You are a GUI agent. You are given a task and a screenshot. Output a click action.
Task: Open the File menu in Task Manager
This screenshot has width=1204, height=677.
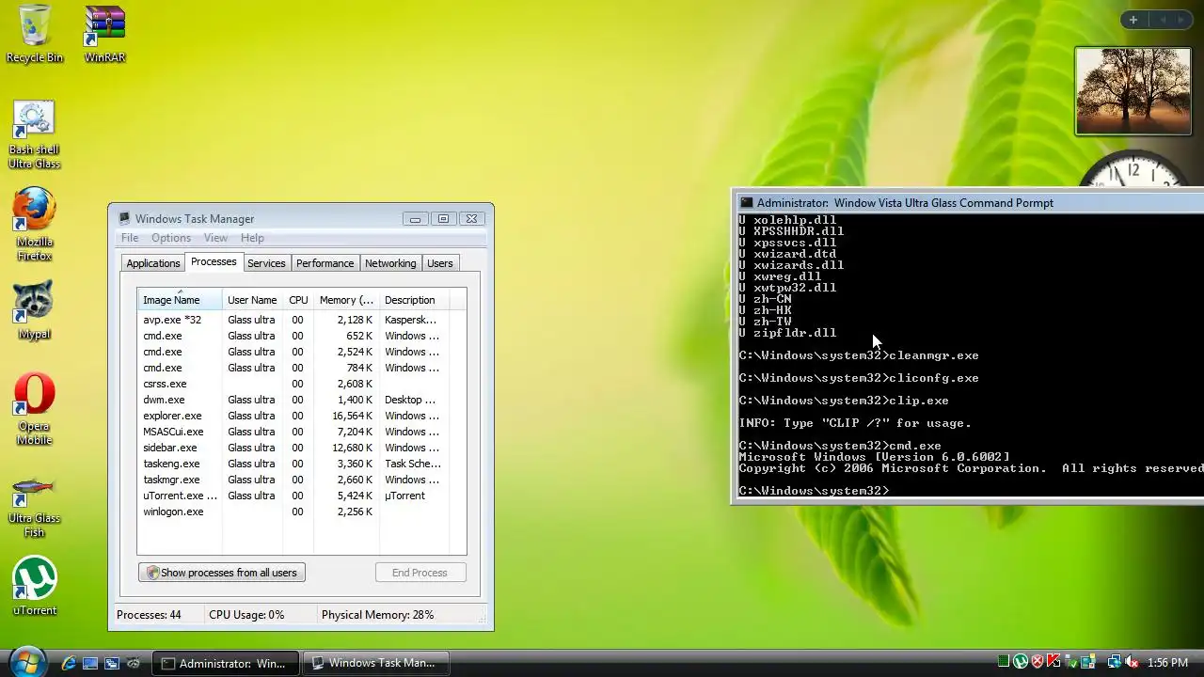130,238
